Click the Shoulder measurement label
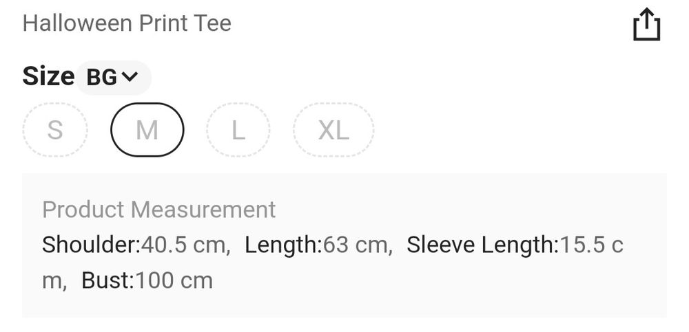 coord(91,245)
